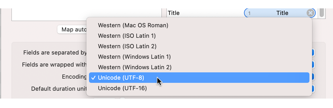333x108 pixels.
Task: Remove the Title mapping token
Action: coord(310,13)
